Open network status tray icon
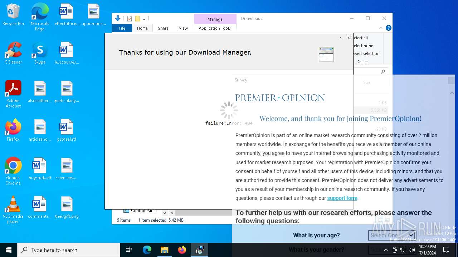This screenshot has height=257, width=458. click(403, 250)
